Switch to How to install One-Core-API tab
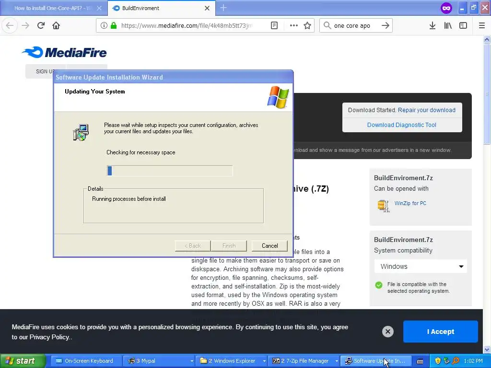Screen dimensions: 491x368 pyautogui.click(x=53, y=8)
